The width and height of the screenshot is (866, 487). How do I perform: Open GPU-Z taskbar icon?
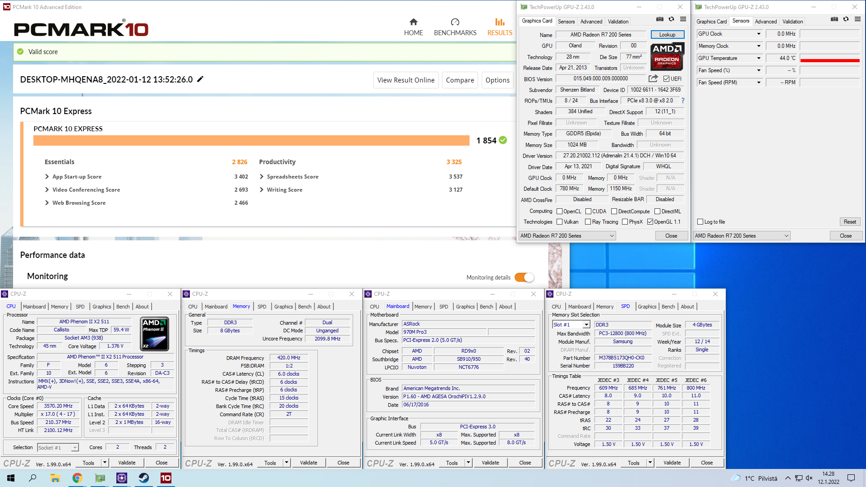[100, 478]
